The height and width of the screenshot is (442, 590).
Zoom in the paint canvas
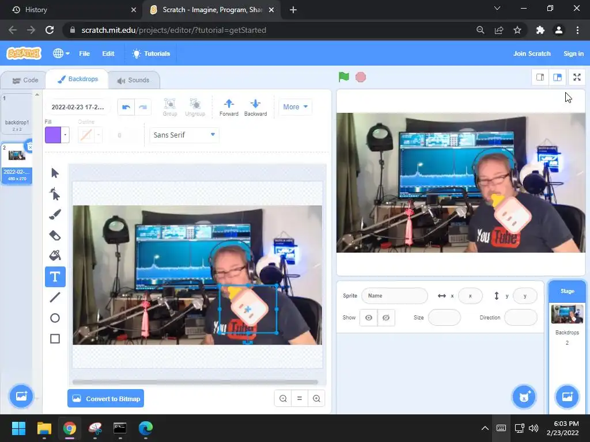(316, 398)
